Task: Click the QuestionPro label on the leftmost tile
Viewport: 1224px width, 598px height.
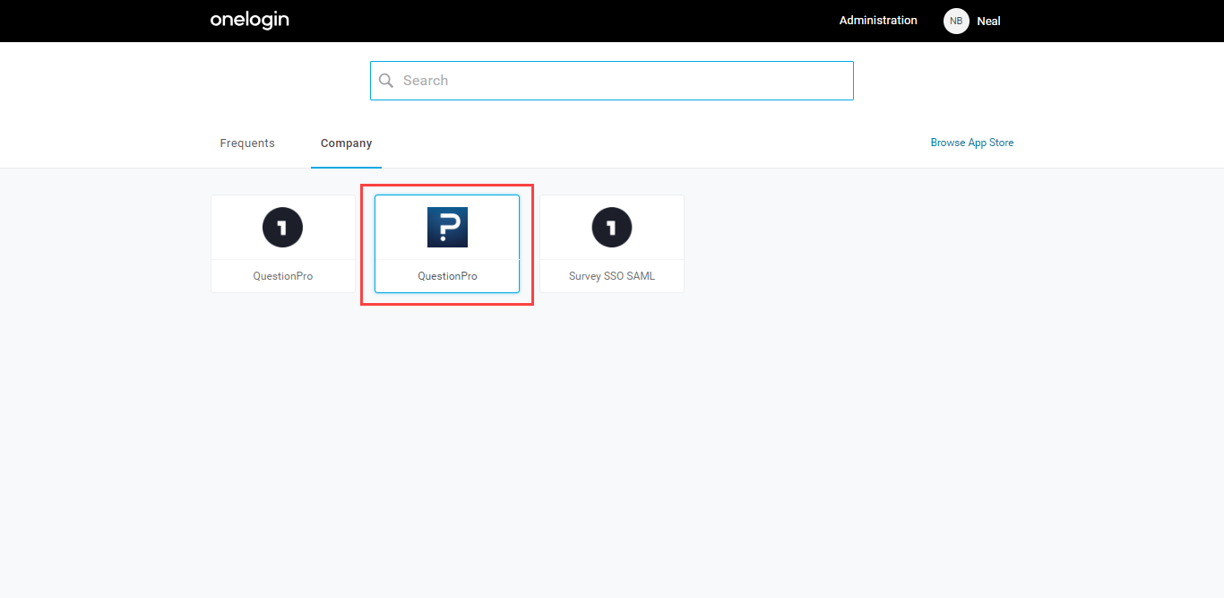Action: click(x=282, y=275)
